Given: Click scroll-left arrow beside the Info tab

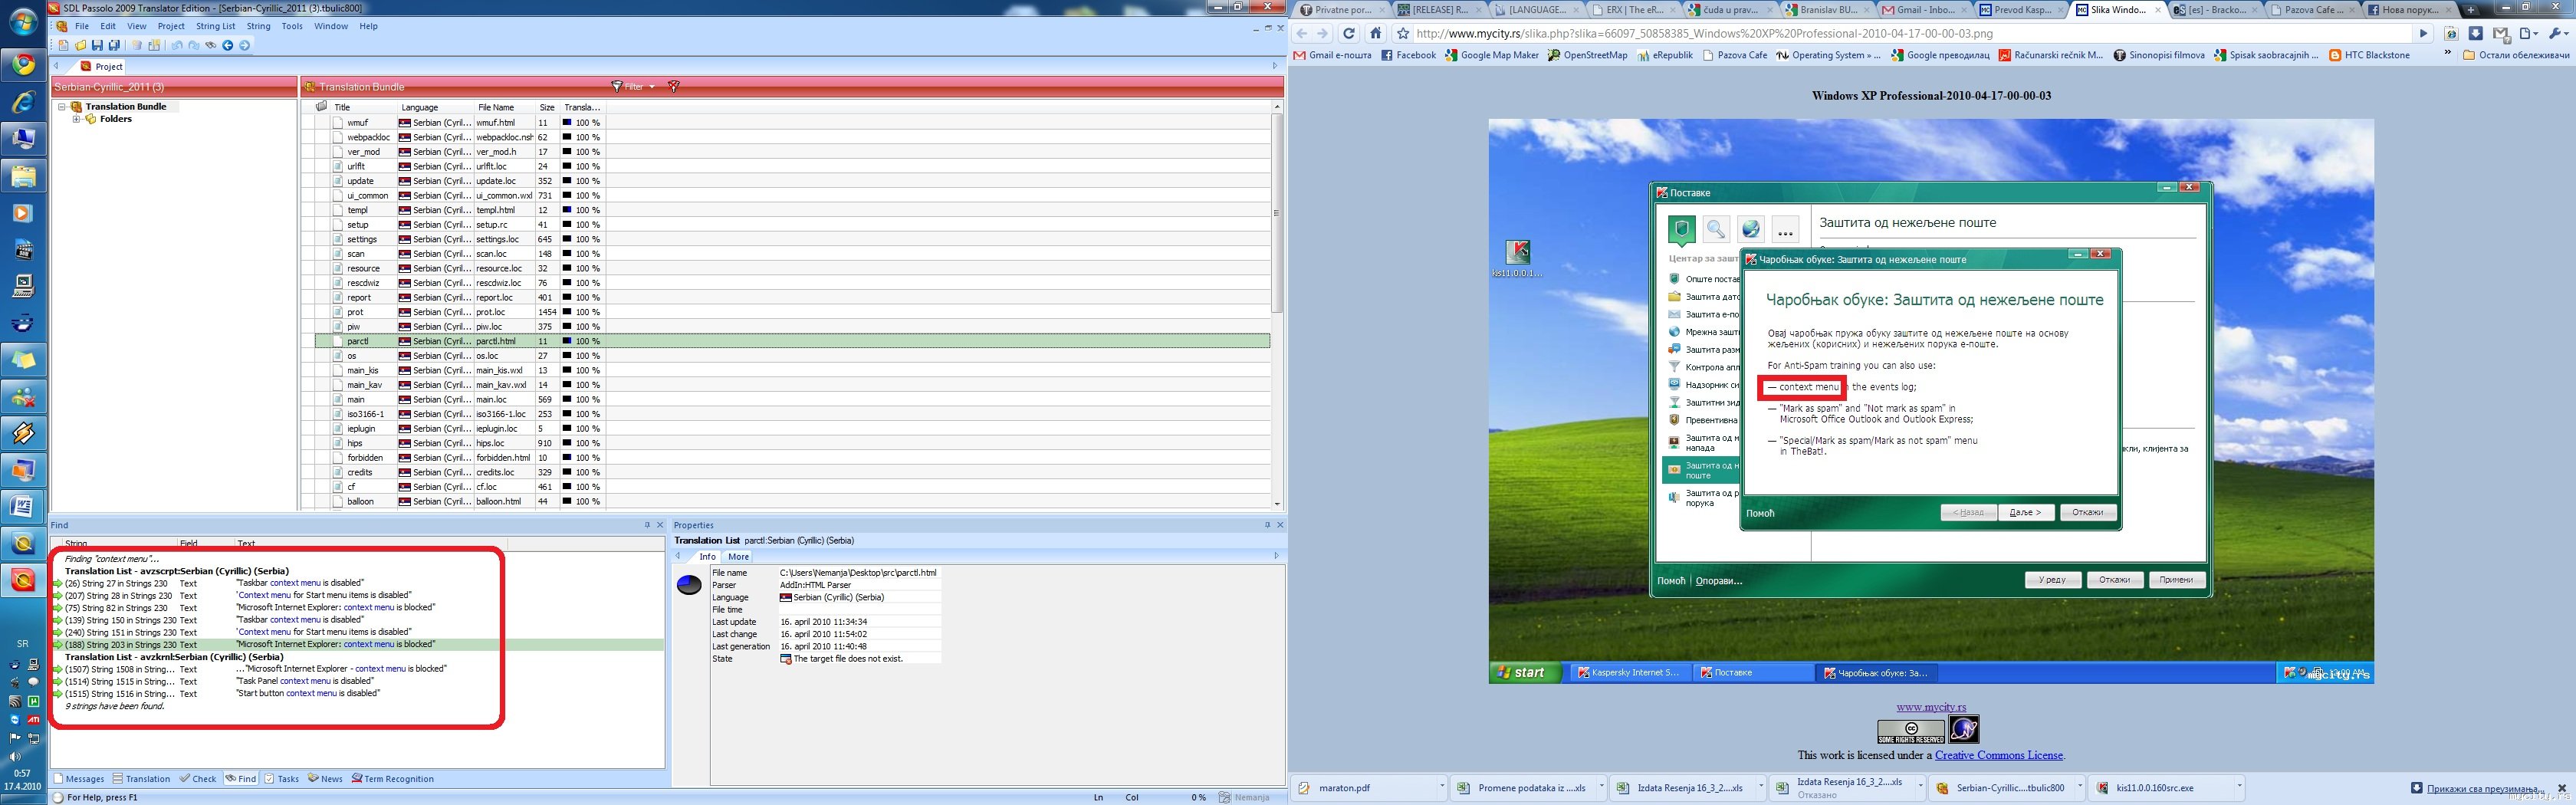Looking at the screenshot, I should click(x=678, y=556).
